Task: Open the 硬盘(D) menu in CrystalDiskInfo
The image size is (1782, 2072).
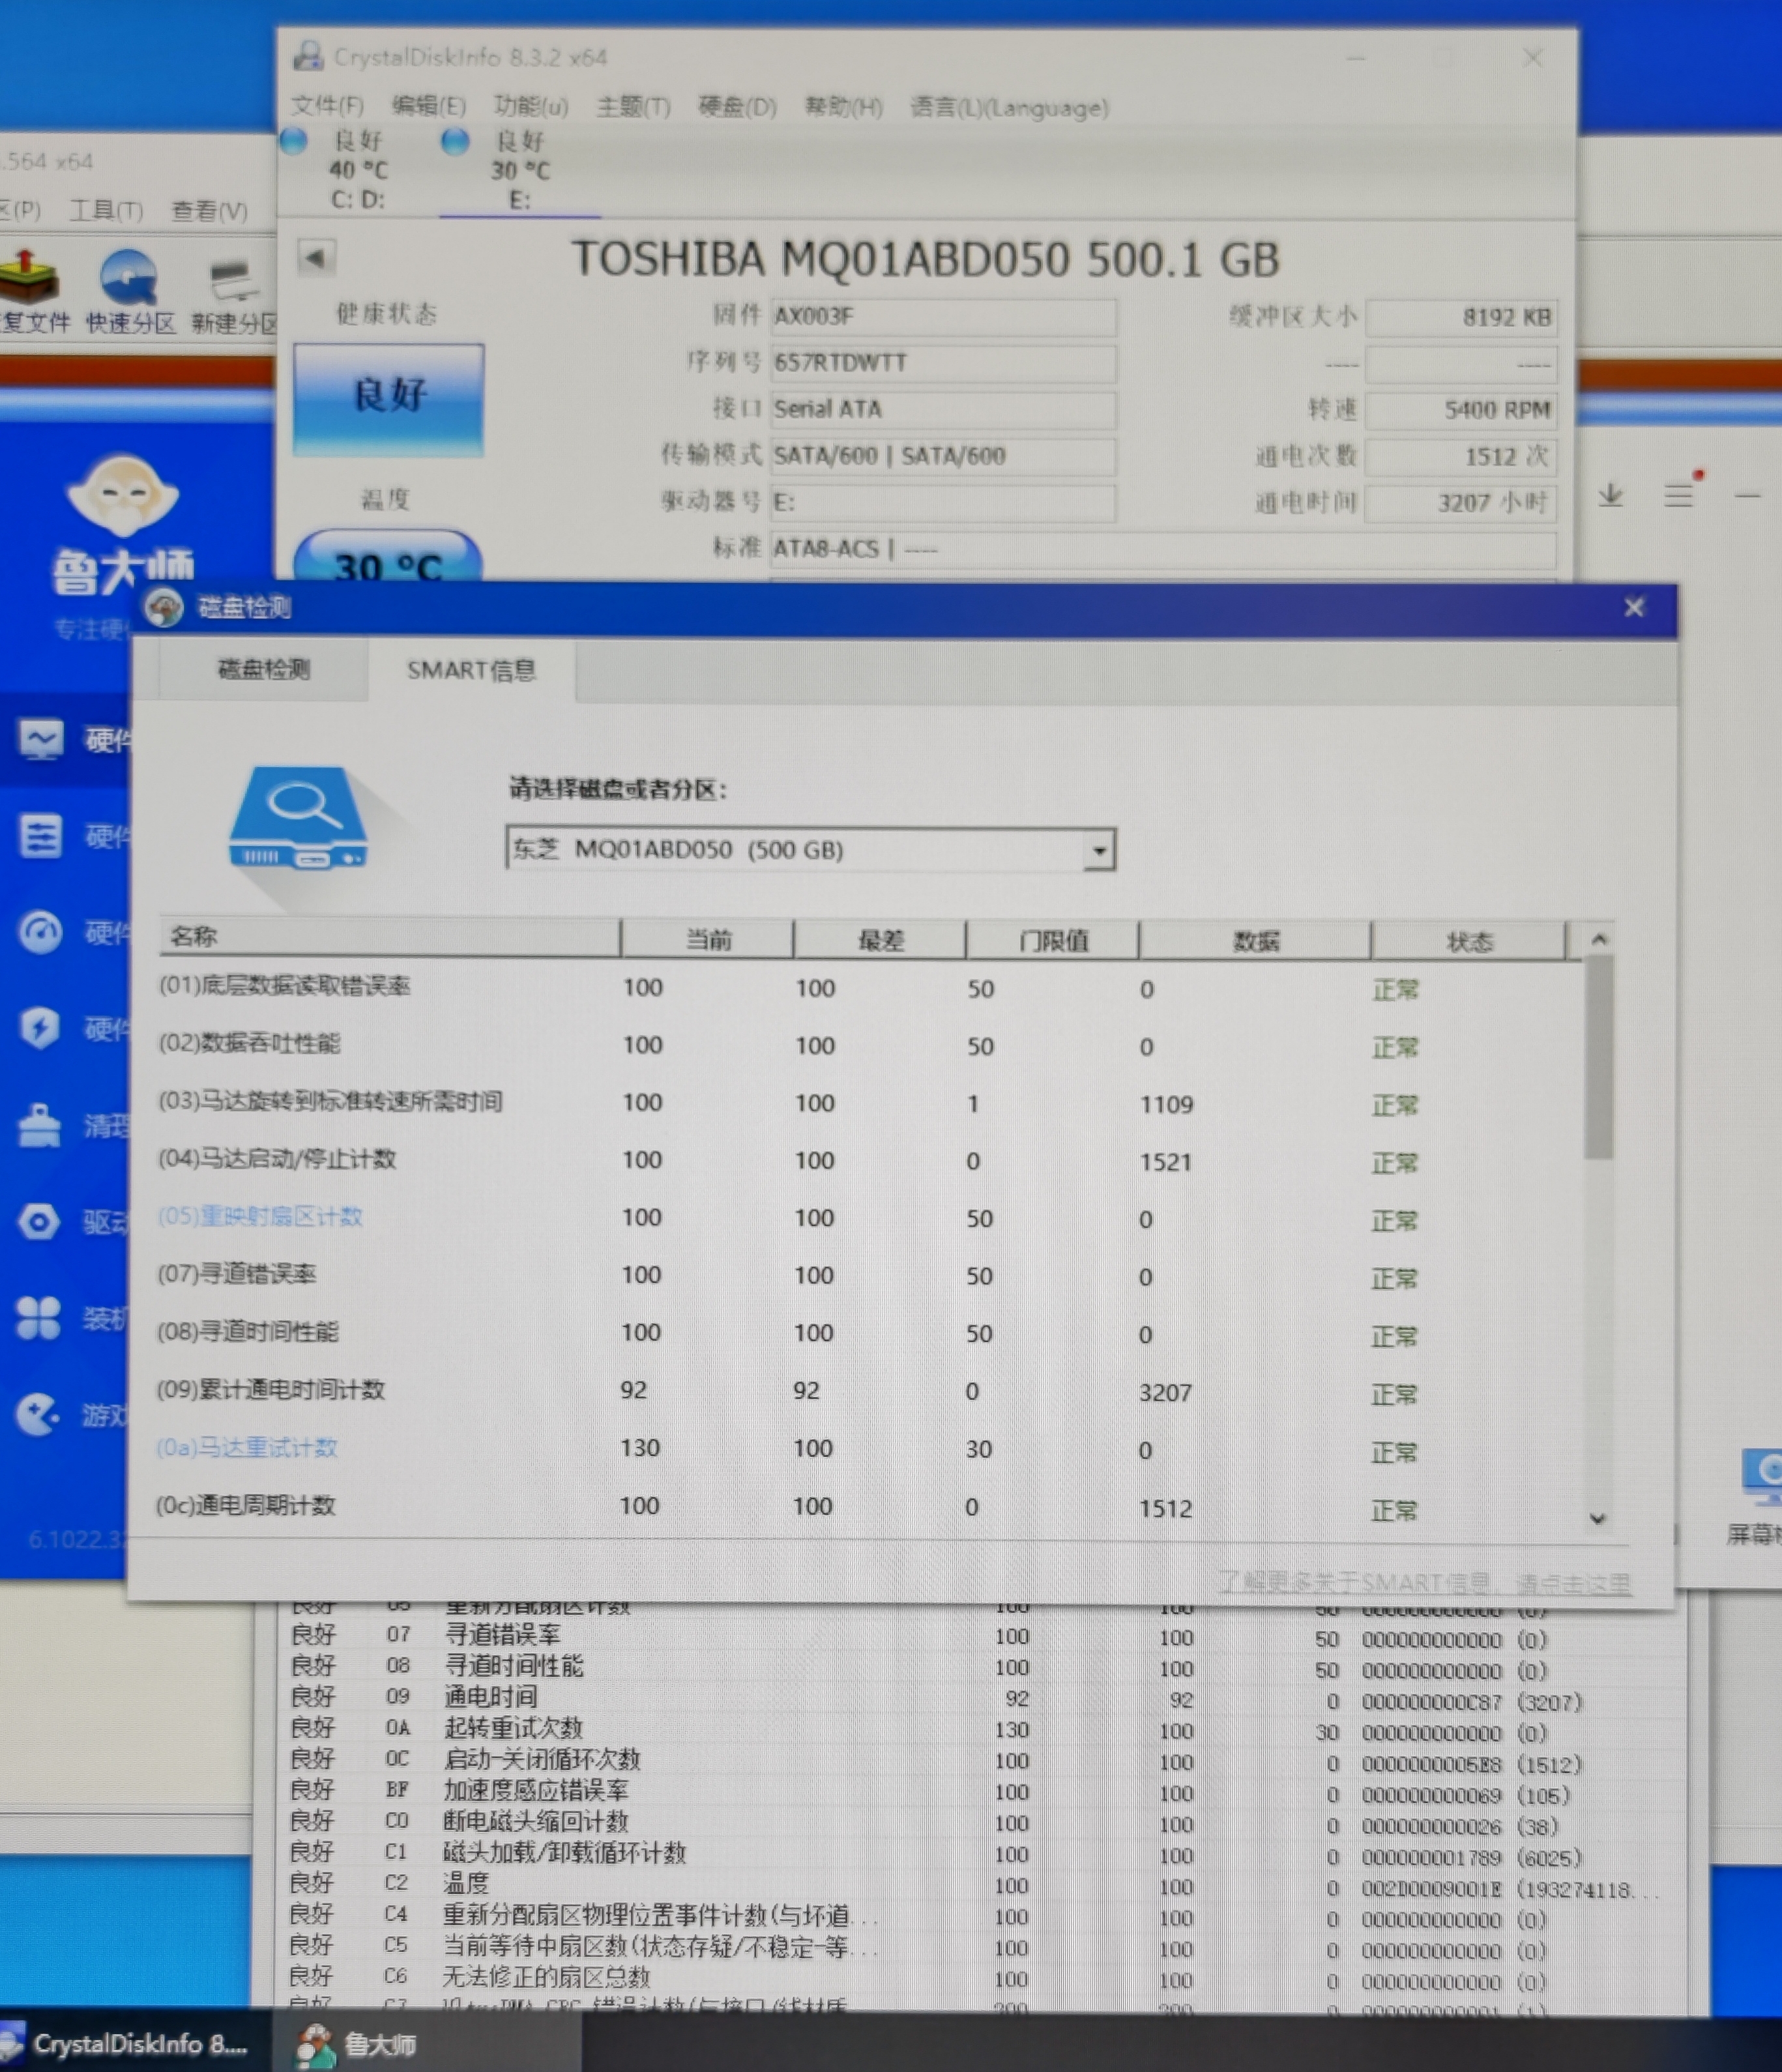Action: click(737, 106)
